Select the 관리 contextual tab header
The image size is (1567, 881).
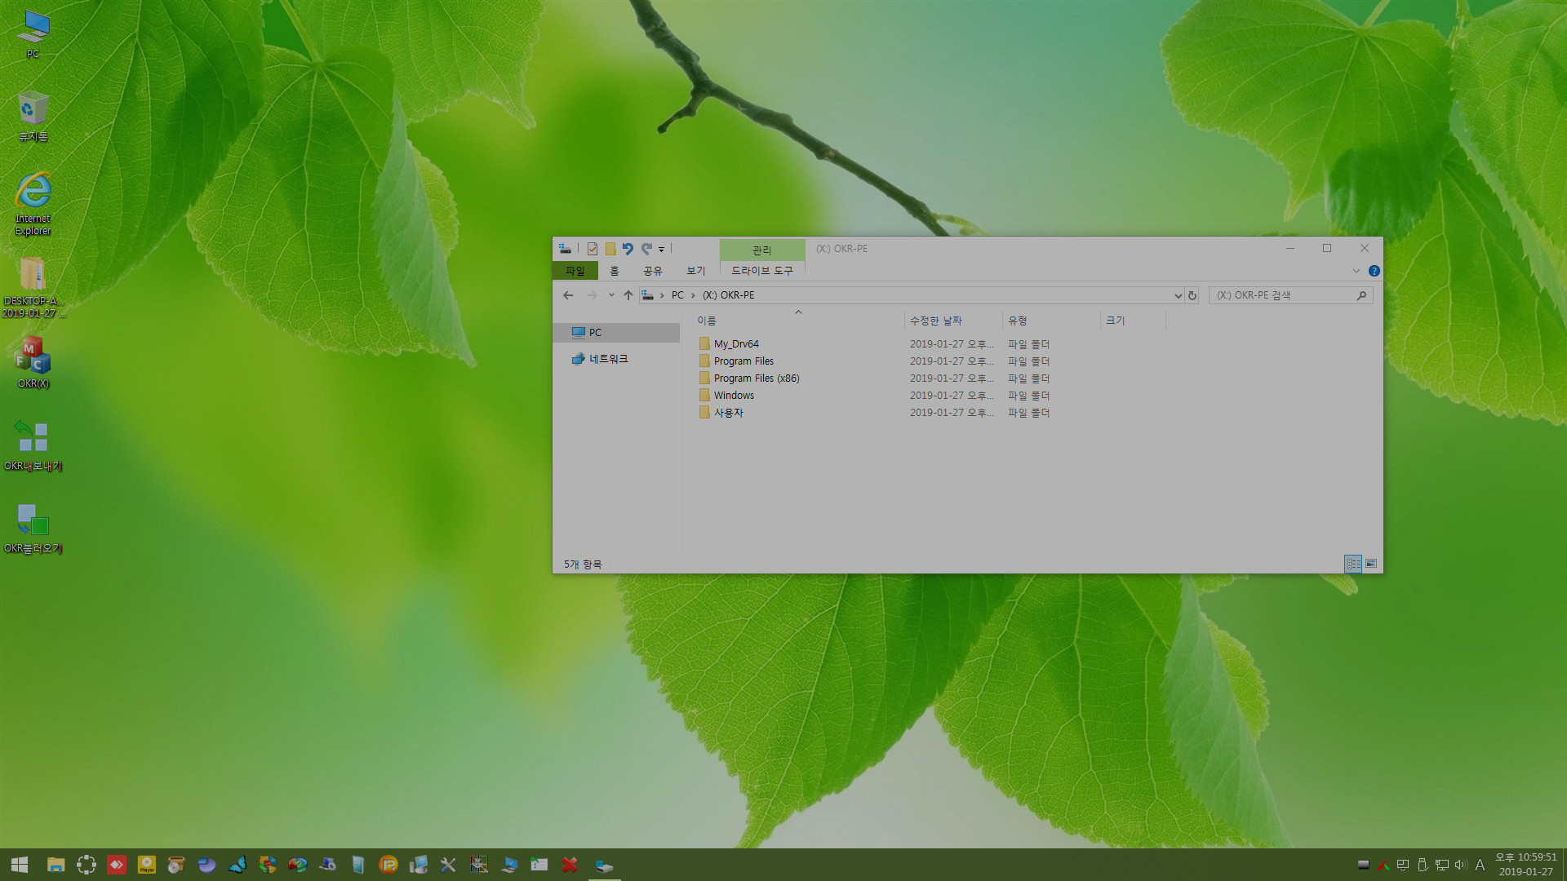762,250
